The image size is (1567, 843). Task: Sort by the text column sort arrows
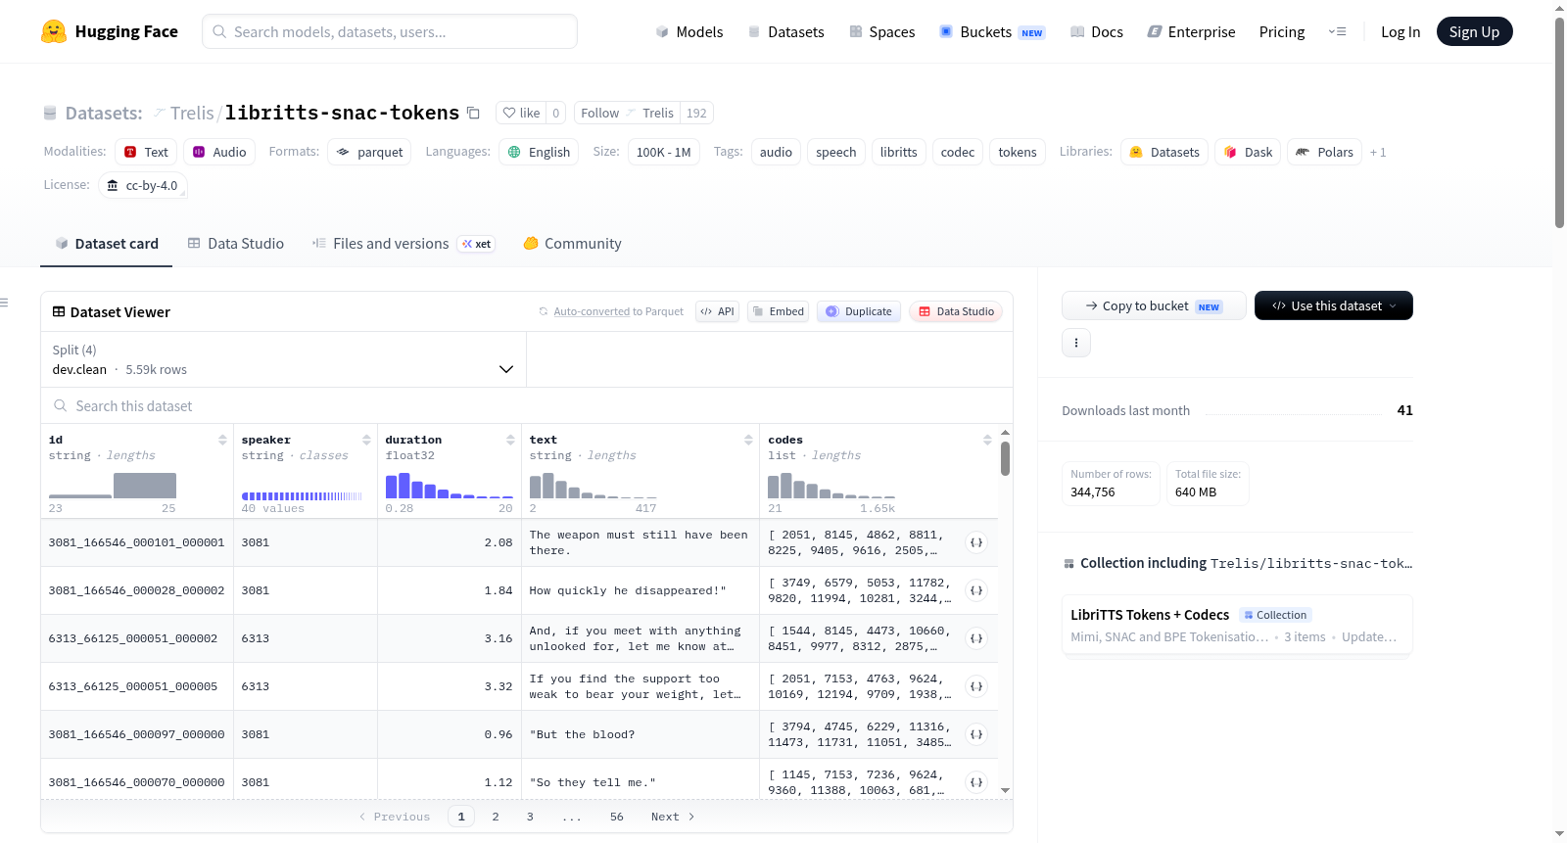748,440
